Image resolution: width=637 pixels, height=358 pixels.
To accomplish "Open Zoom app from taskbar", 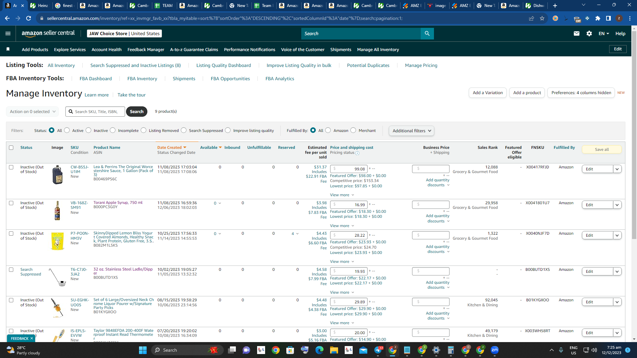I will [x=495, y=350].
